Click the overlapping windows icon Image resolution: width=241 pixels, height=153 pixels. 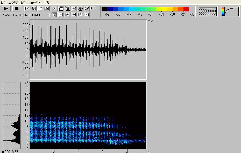click(x=27, y=9)
